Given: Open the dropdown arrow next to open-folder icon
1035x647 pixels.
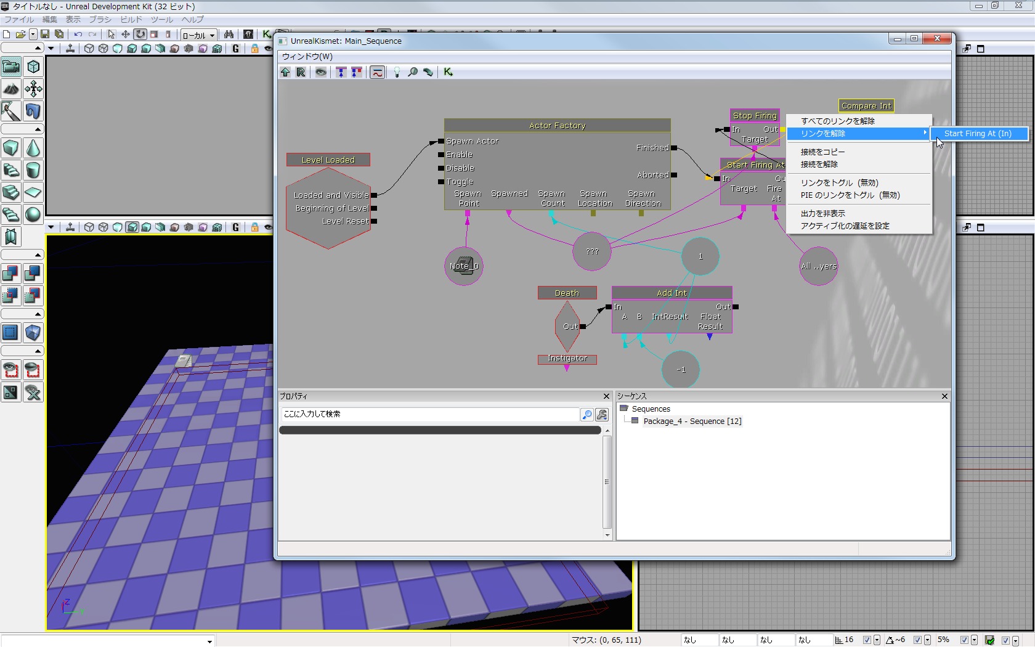Looking at the screenshot, I should pyautogui.click(x=33, y=35).
